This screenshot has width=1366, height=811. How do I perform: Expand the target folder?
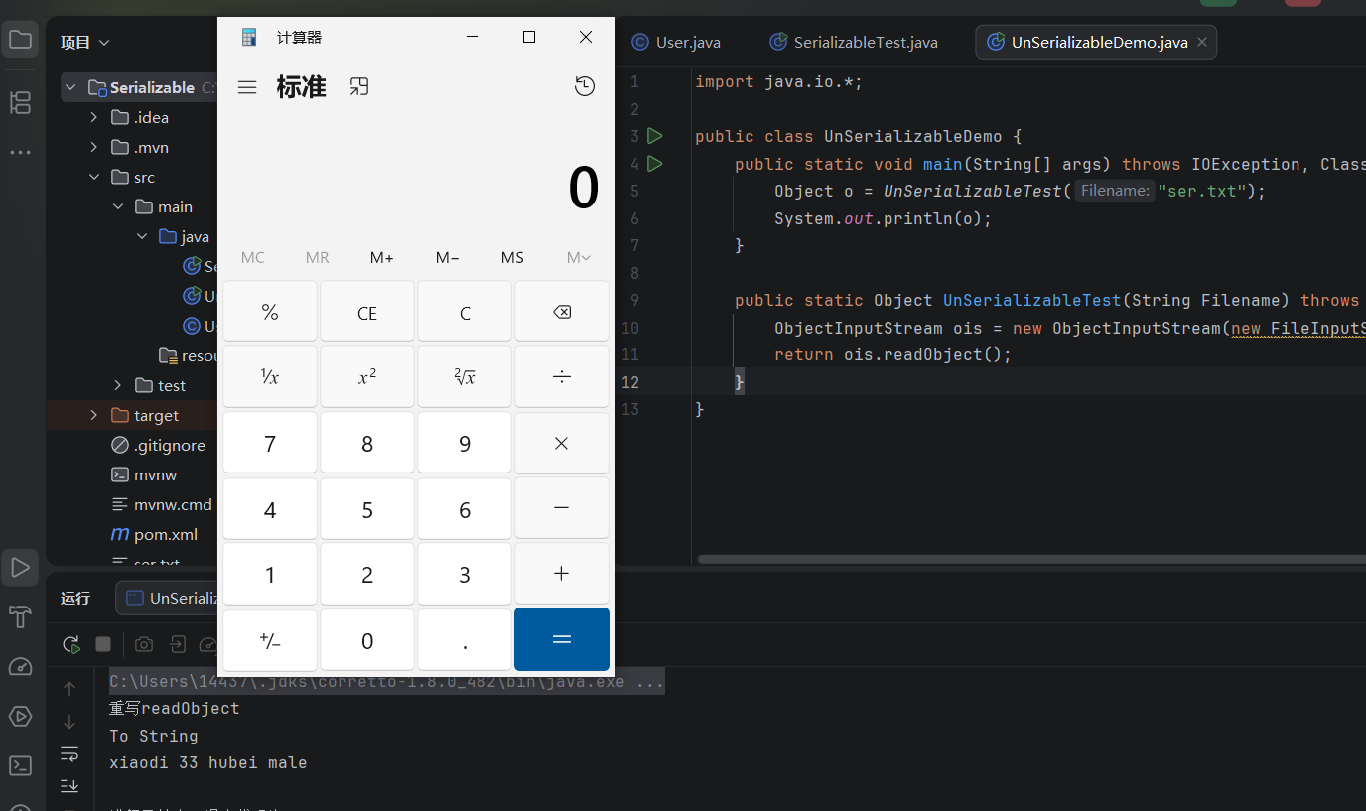pos(94,415)
